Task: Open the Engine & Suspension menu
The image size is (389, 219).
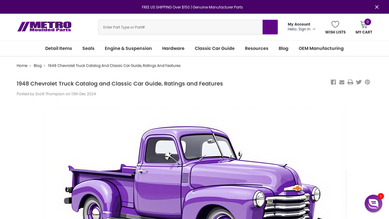Action: 128,48
